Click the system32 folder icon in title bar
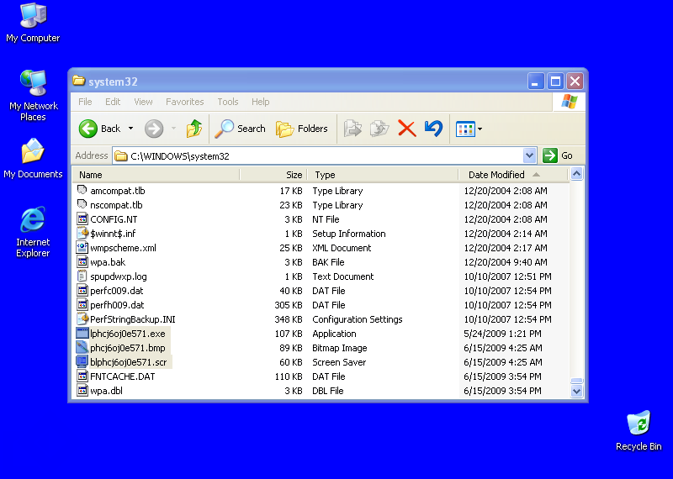The height and width of the screenshot is (479, 673). [x=78, y=81]
